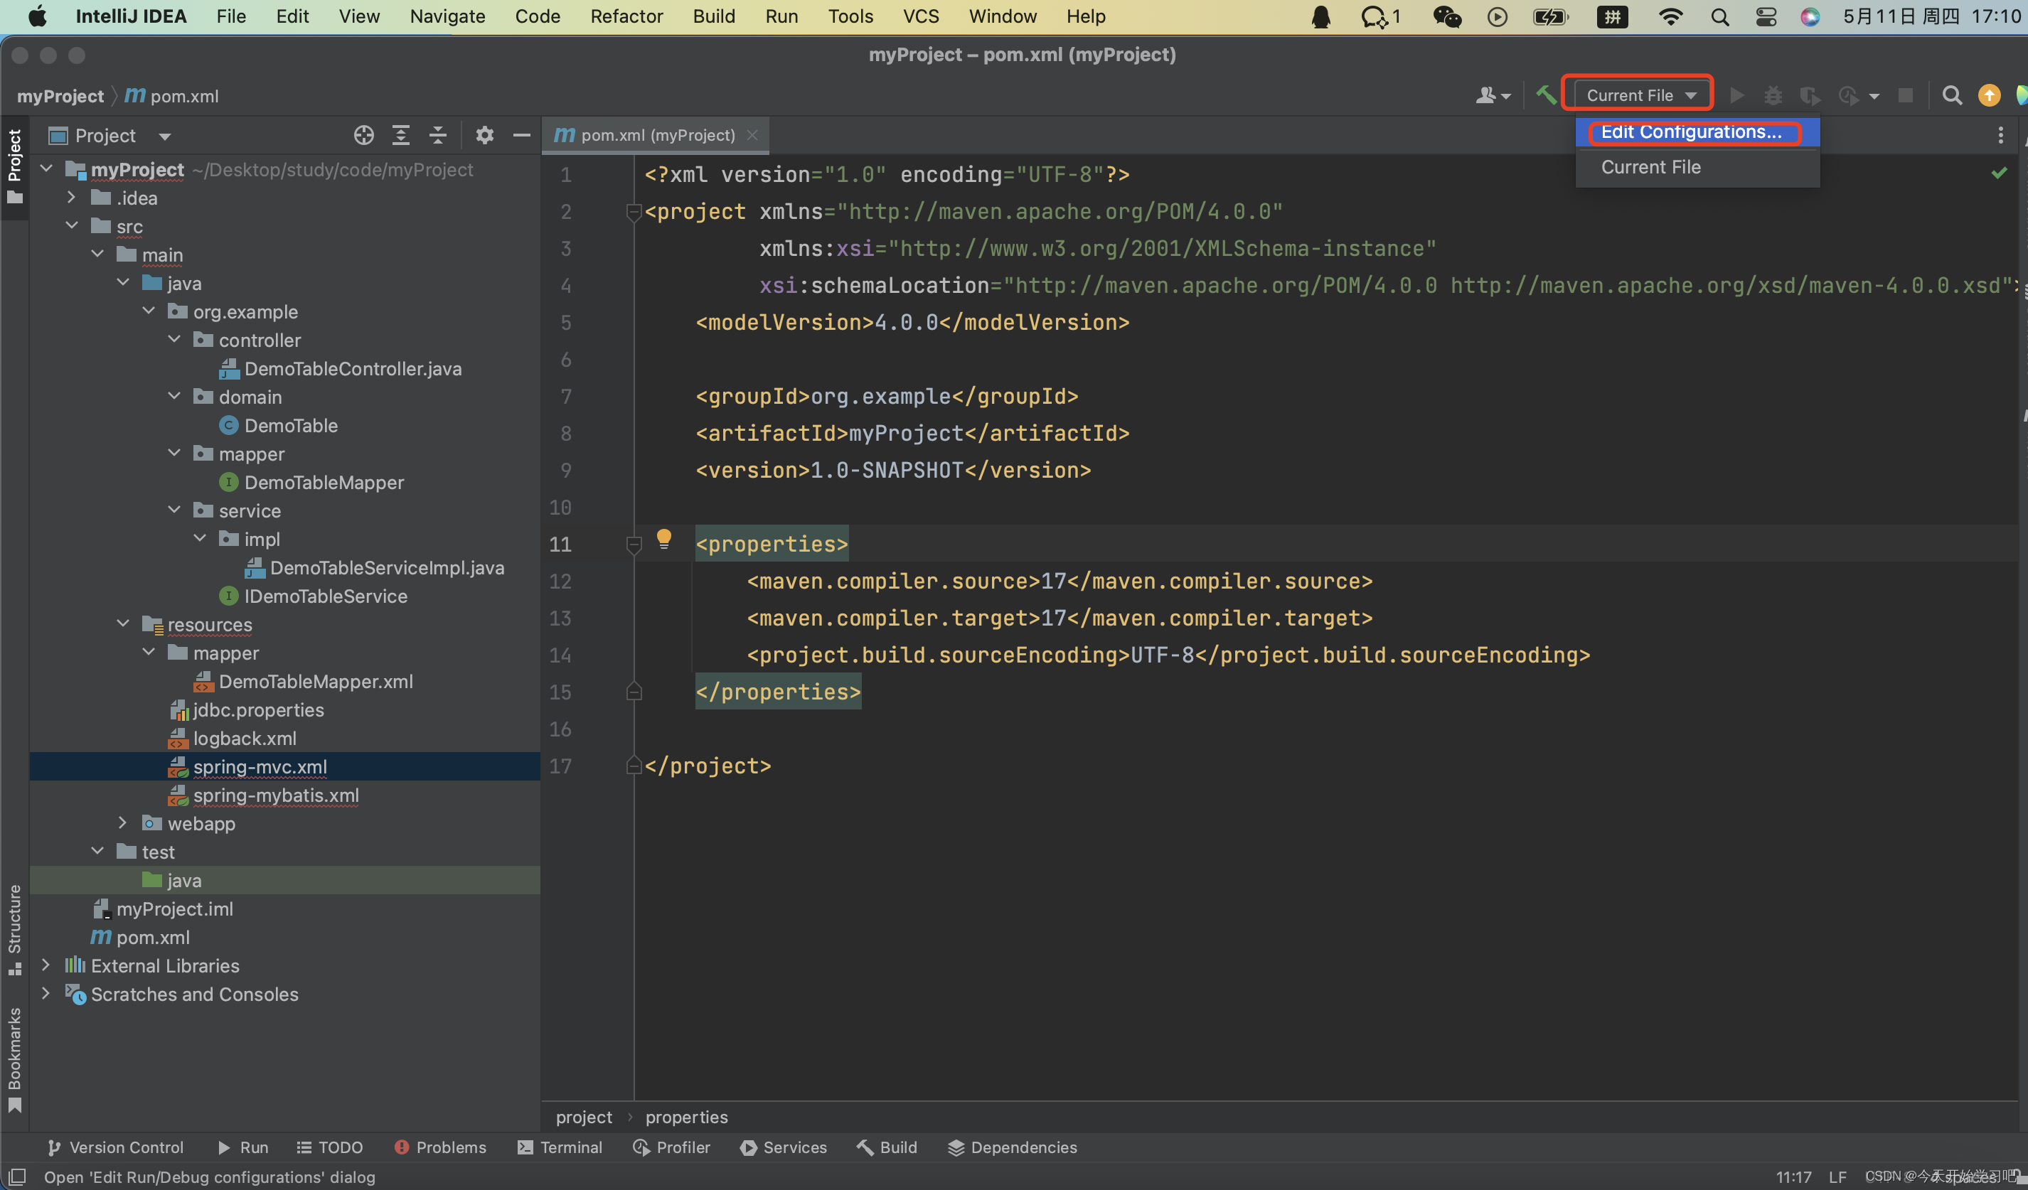Open the Refactor menu

(x=626, y=16)
